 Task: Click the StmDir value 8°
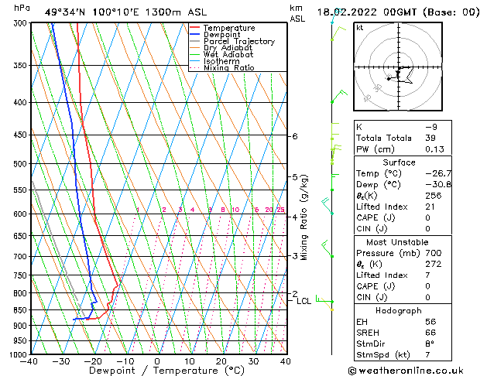pyautogui.click(x=430, y=344)
